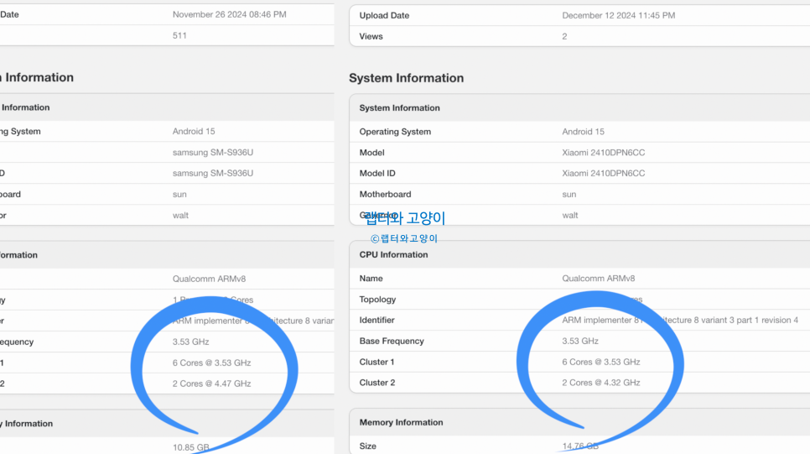Select the Base Frequency label
This screenshot has width=810, height=454.
pyautogui.click(x=391, y=341)
